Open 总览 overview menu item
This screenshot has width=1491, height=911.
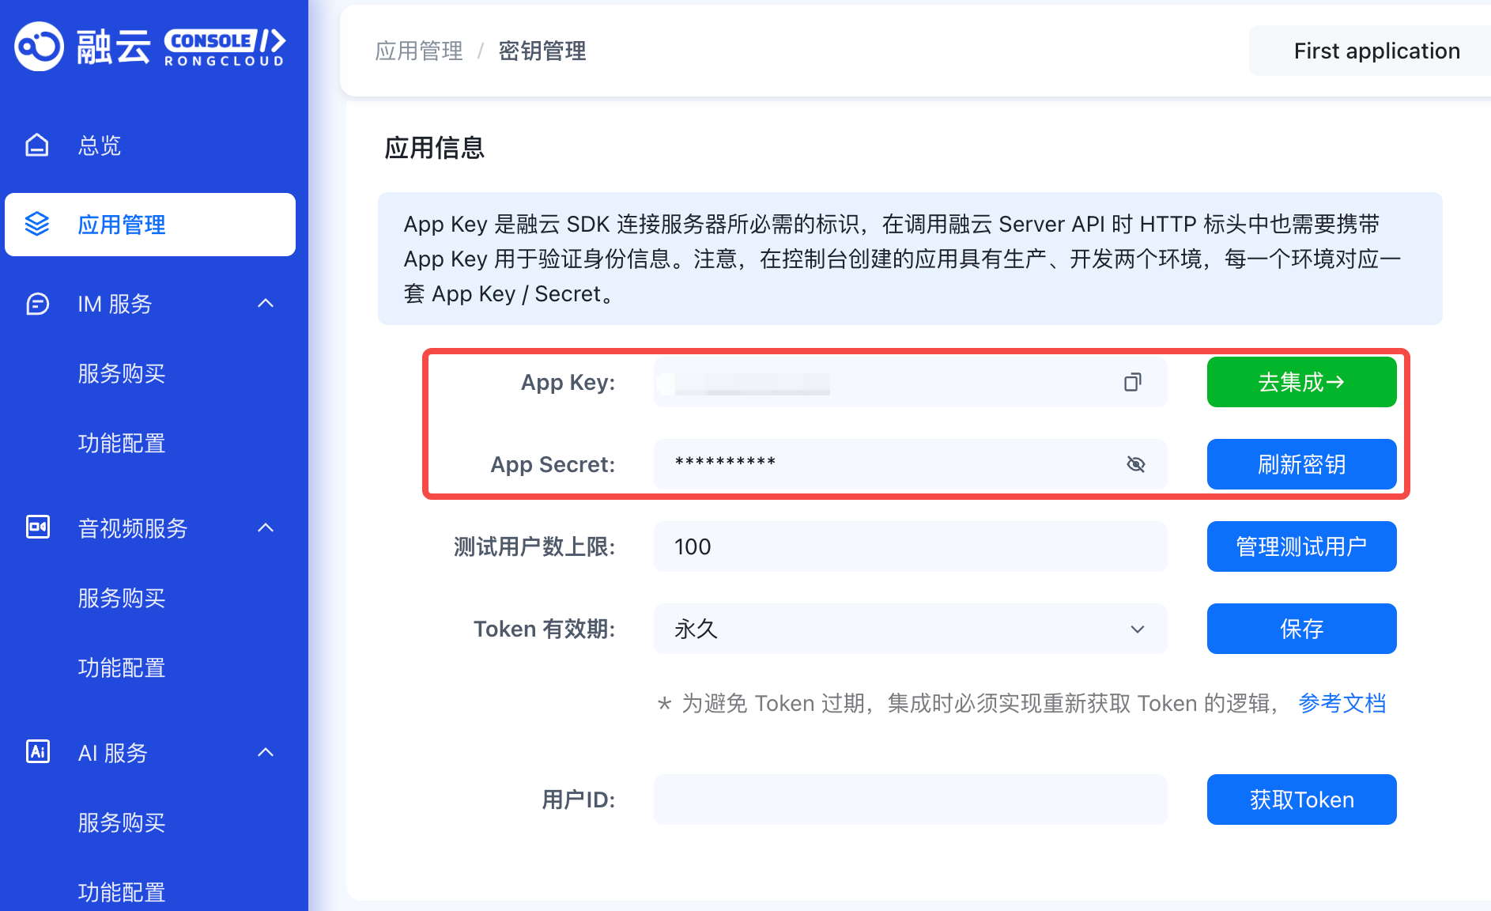(100, 146)
